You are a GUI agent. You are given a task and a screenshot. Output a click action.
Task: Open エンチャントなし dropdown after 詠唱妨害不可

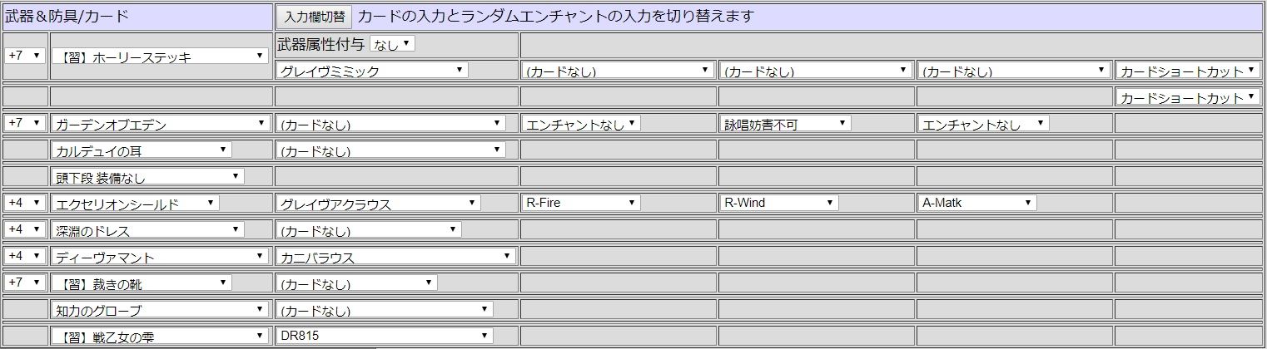(983, 124)
